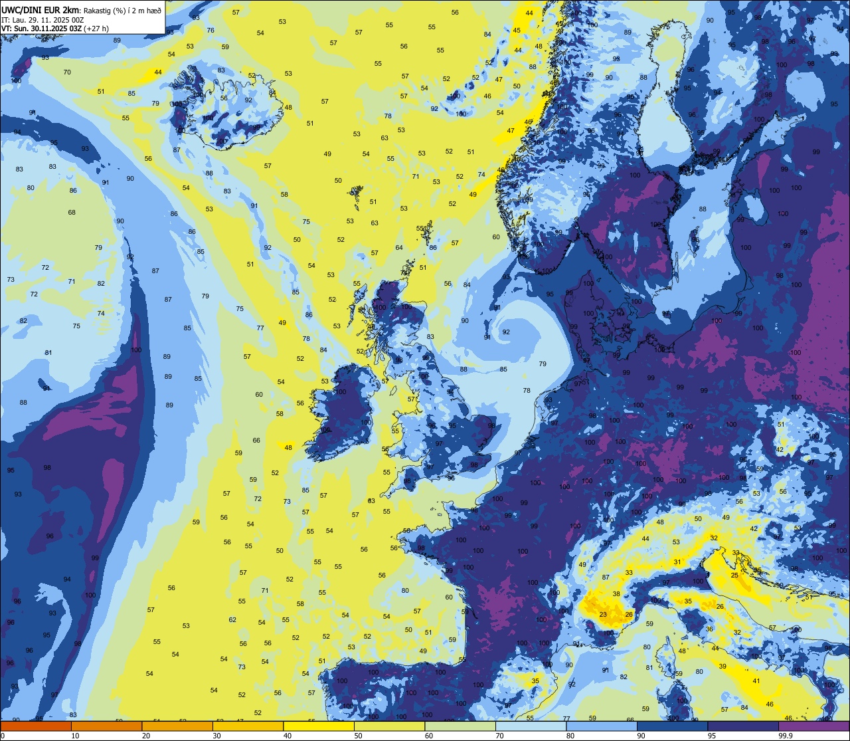Click the legend label '40'

288,736
